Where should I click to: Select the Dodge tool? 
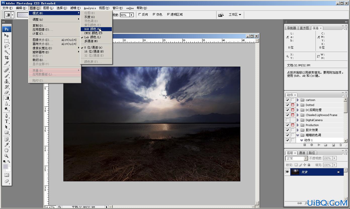coord(7,109)
